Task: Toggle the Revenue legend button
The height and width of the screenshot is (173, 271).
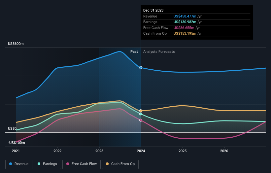Action: point(19,164)
